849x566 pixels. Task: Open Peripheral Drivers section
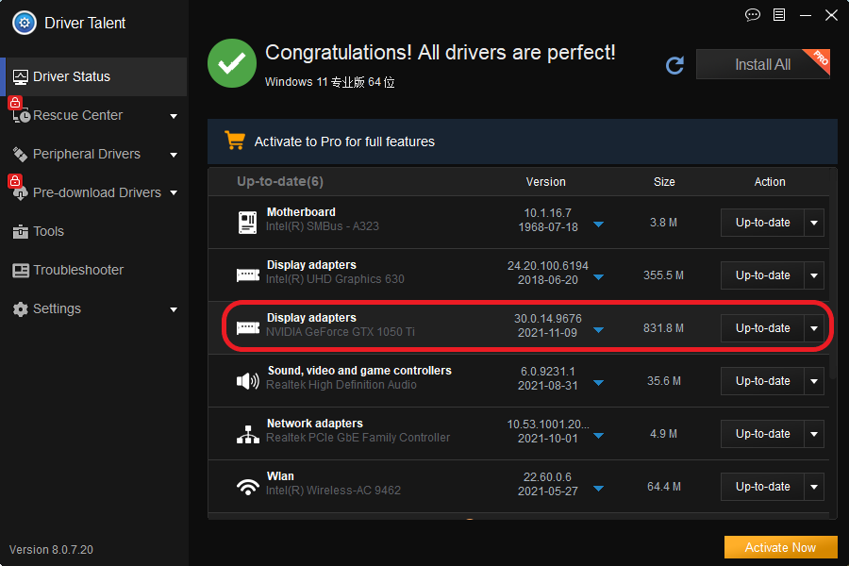pyautogui.click(x=94, y=155)
